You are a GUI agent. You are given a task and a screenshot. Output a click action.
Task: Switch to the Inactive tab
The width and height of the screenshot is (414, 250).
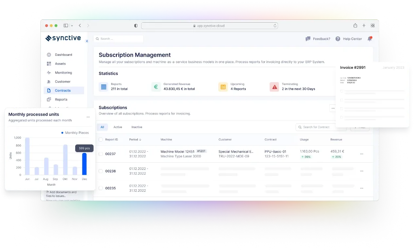[x=137, y=127]
